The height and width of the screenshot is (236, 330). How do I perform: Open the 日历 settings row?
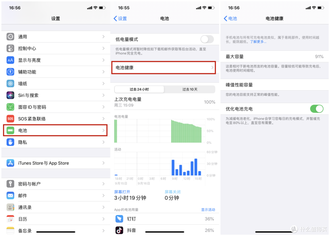click(x=56, y=219)
